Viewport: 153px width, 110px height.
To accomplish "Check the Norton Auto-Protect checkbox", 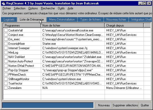I will (6, 61).
